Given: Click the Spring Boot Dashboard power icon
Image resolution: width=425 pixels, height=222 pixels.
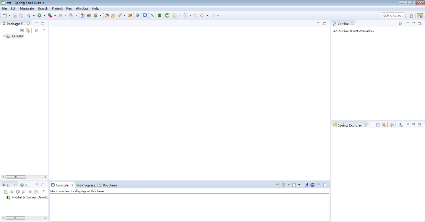Looking at the screenshot, I should (x=160, y=15).
